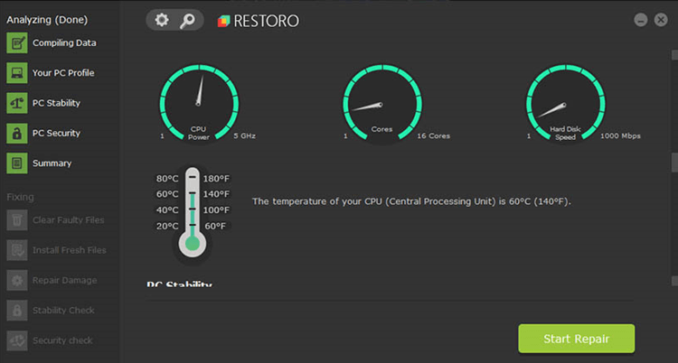Click the CPU temperature description text
Image resolution: width=678 pixels, height=363 pixels.
pos(411,201)
